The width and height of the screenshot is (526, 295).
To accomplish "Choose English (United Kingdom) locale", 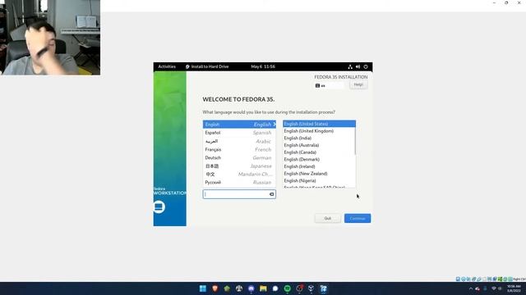I will (319, 131).
